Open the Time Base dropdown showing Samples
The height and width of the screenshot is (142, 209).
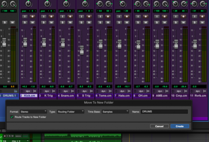[x=115, y=112]
